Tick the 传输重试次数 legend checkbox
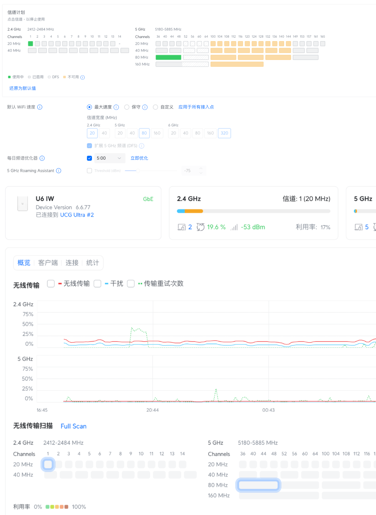376x515 pixels. (131, 284)
